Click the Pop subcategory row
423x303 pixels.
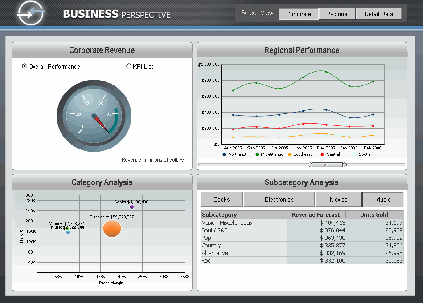click(302, 238)
